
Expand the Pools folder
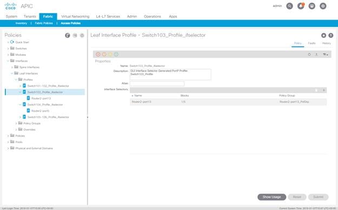pyautogui.click(x=8, y=142)
